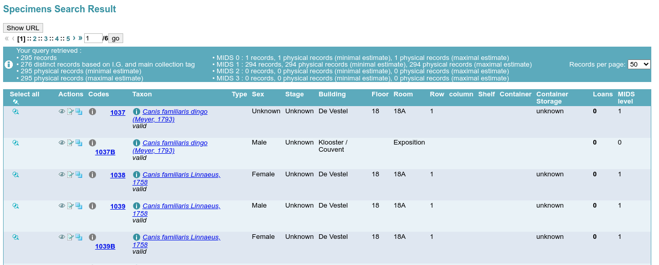Go to results page 3
Viewport: 659px width, 265px height.
46,38
